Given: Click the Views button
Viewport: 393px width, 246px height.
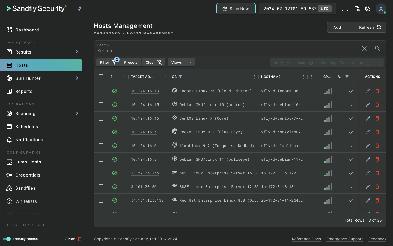Looking at the screenshot, I should (177, 62).
